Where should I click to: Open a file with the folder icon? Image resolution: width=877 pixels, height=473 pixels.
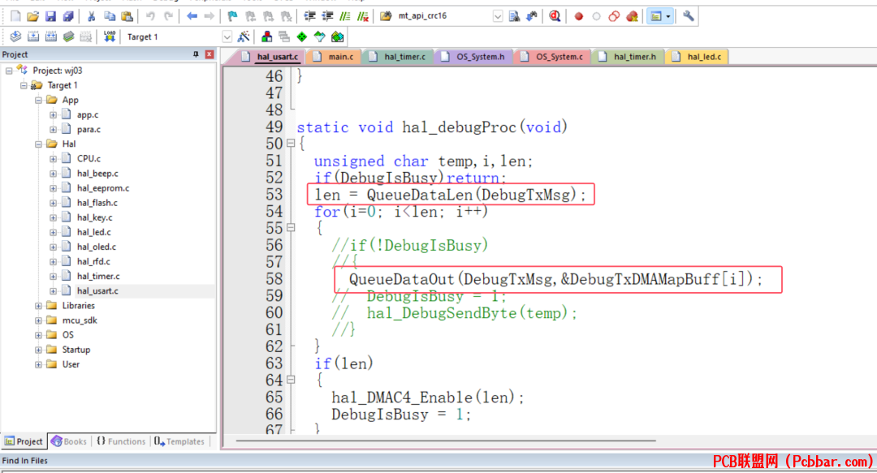coord(33,16)
